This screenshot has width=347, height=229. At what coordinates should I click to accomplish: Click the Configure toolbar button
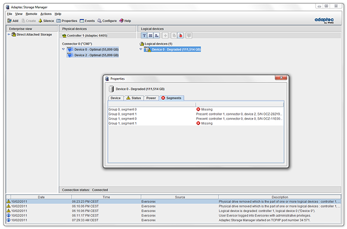click(x=107, y=21)
